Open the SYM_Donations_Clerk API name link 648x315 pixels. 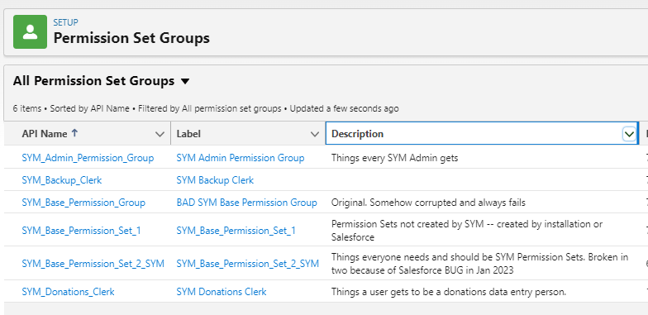pyautogui.click(x=68, y=292)
